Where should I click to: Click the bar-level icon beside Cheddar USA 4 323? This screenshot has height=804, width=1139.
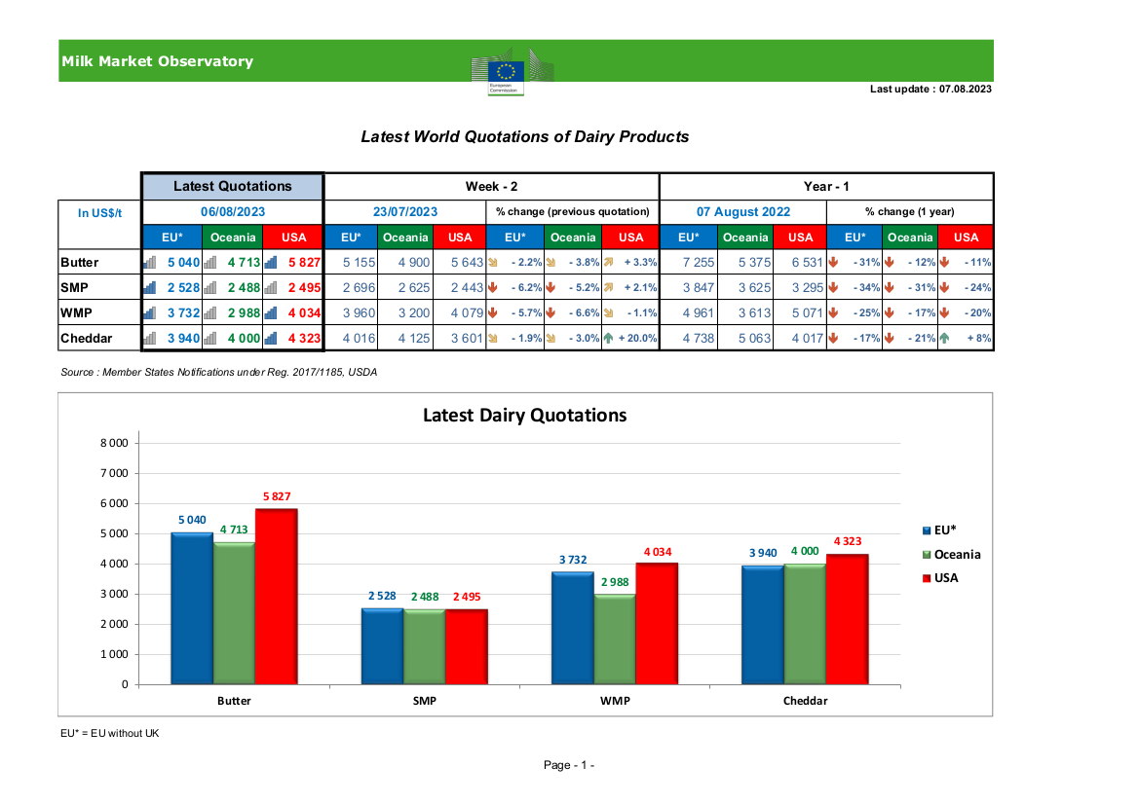tap(270, 338)
